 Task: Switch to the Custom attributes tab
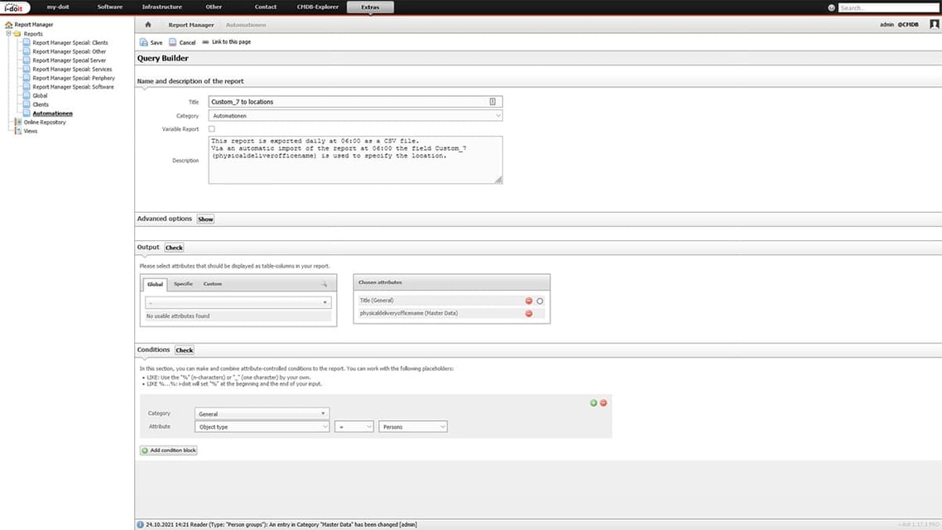pyautogui.click(x=212, y=283)
